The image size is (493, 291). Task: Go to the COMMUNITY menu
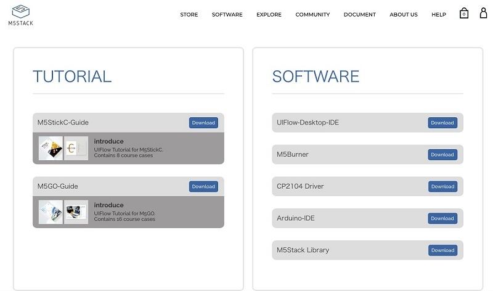coord(312,15)
